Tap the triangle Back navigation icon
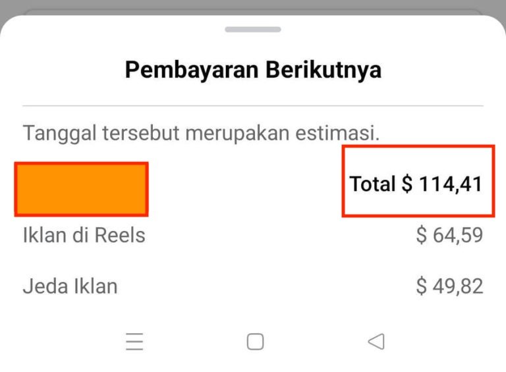The width and height of the screenshot is (506, 372). [376, 341]
